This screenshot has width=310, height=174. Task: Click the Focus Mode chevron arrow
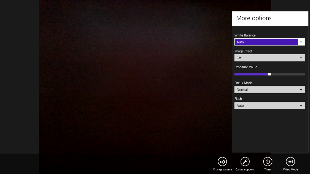(x=301, y=90)
